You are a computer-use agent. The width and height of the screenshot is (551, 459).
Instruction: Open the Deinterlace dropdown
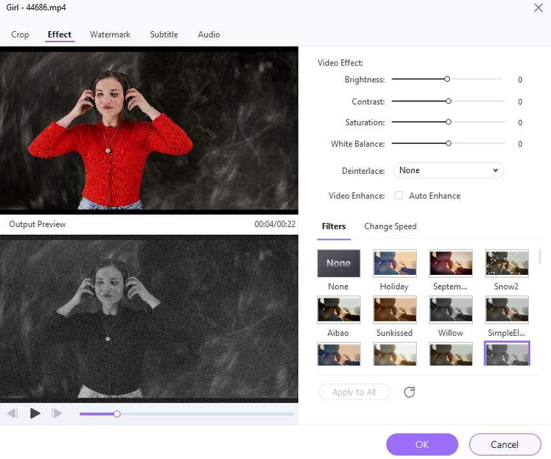pos(448,171)
